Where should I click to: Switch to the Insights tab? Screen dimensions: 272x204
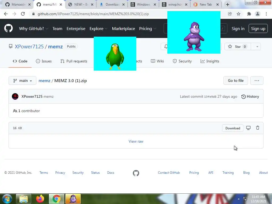[210, 61]
